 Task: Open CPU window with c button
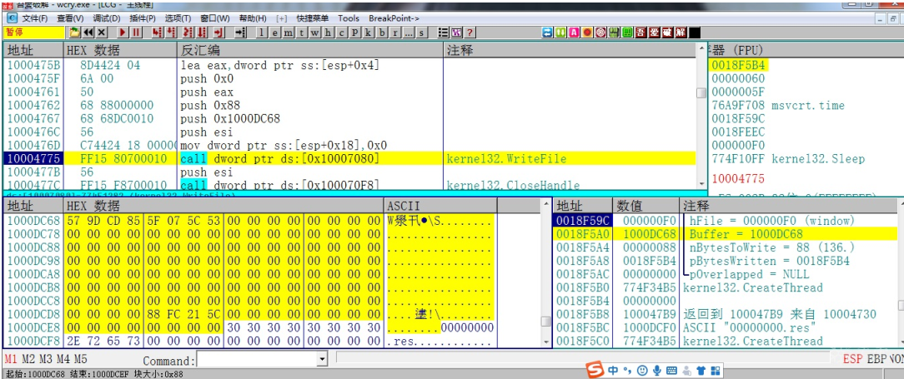tap(341, 32)
